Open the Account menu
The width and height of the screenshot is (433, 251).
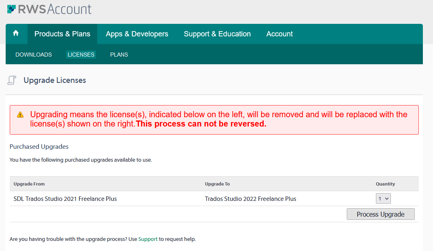click(279, 34)
